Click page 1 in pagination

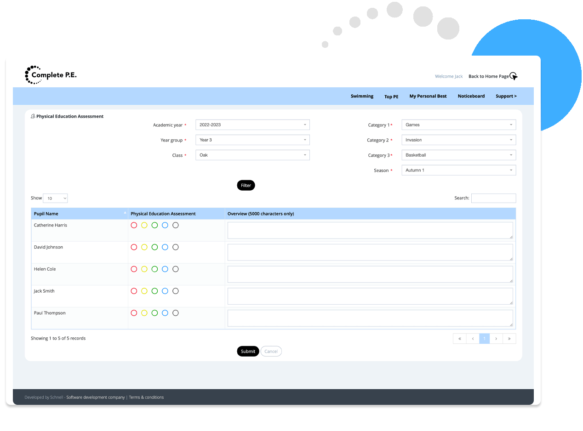(x=485, y=339)
